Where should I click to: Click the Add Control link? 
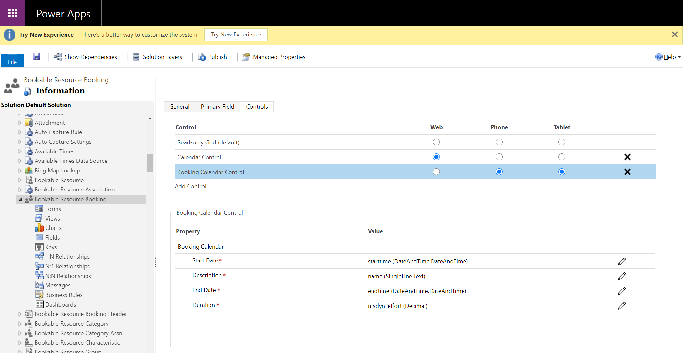point(192,186)
